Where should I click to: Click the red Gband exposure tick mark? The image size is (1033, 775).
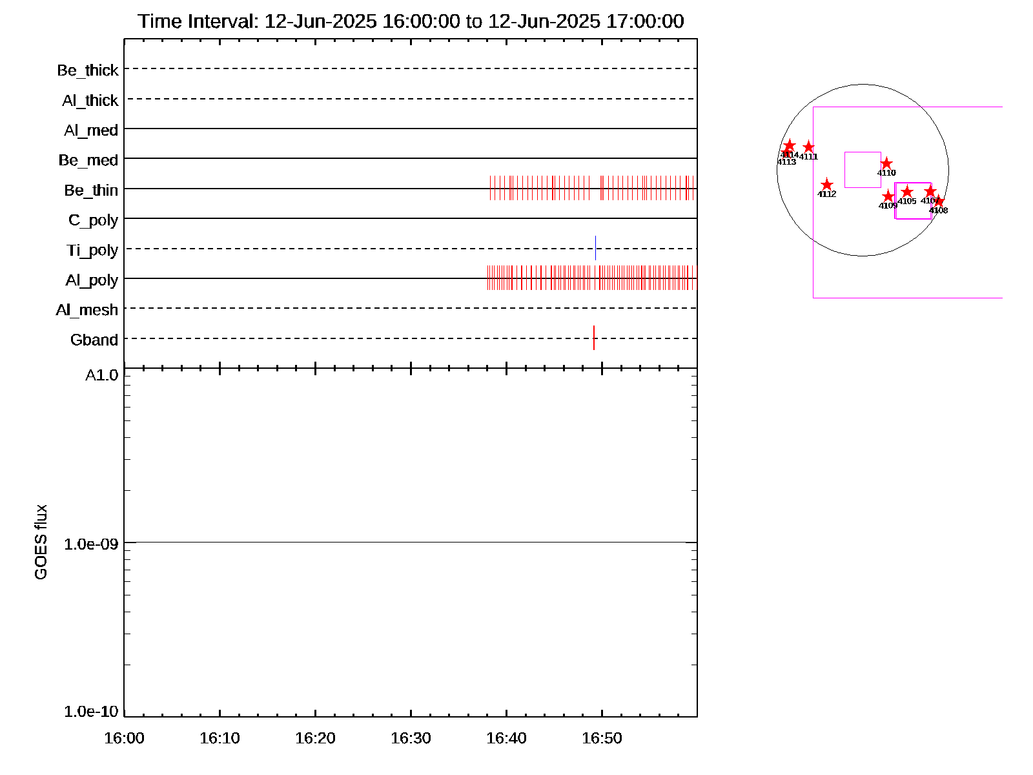(x=594, y=338)
